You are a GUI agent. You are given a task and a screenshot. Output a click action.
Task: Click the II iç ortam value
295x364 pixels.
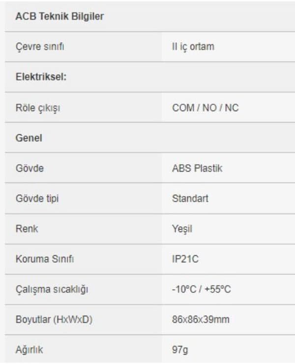[x=193, y=47]
